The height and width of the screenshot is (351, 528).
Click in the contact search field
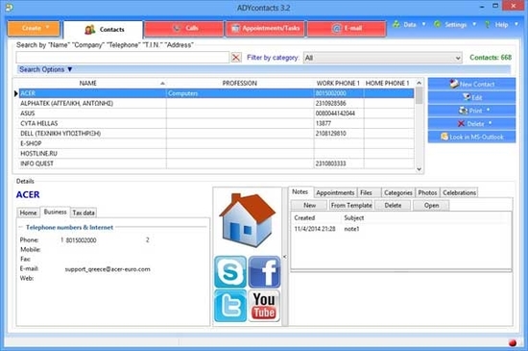coord(123,58)
